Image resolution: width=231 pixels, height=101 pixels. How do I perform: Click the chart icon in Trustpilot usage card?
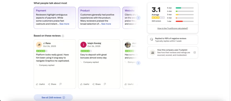153,52
